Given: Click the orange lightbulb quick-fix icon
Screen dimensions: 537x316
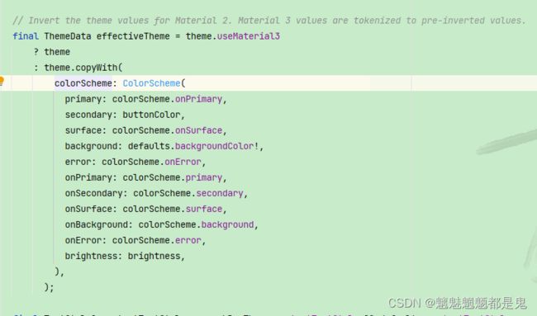Looking at the screenshot, I should [x=2, y=81].
